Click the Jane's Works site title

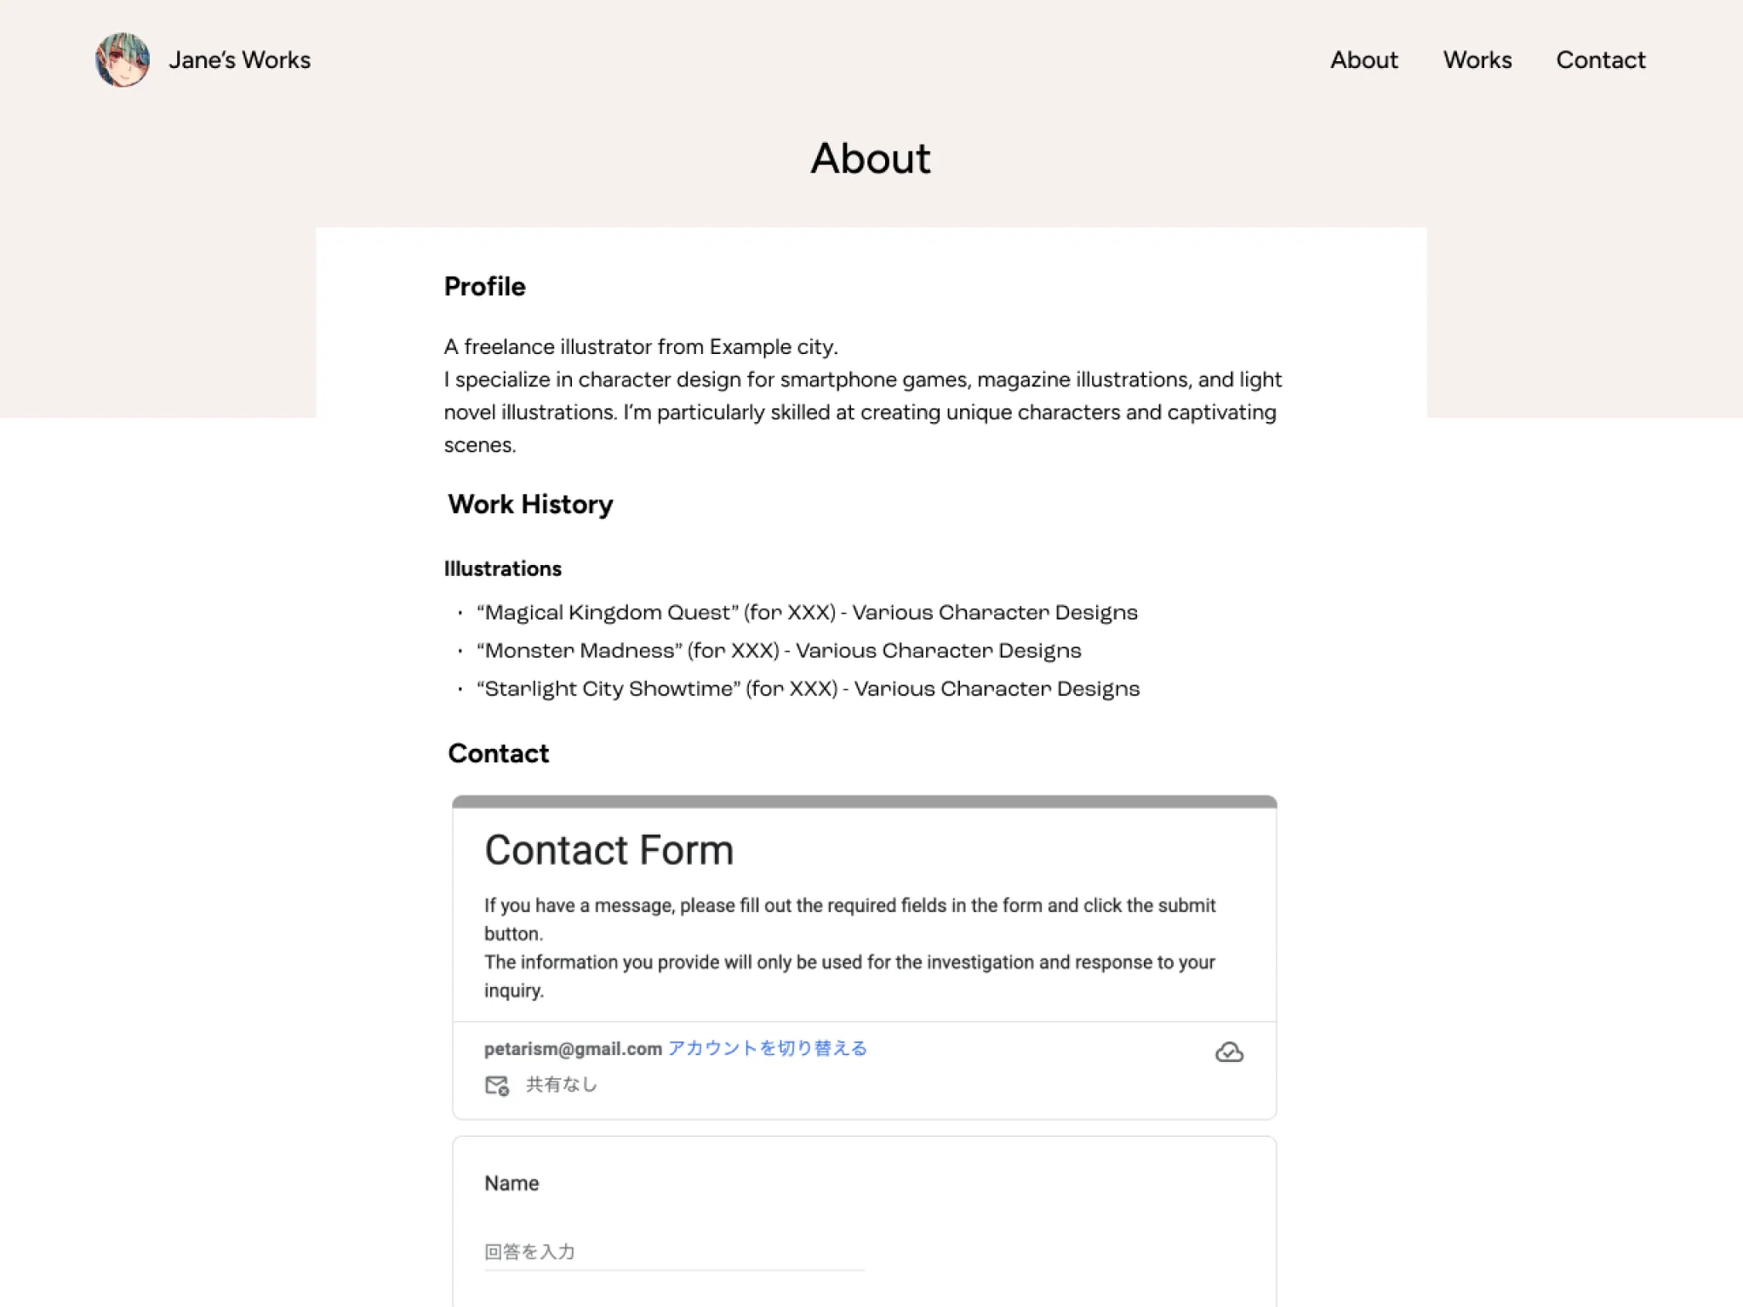pyautogui.click(x=239, y=60)
